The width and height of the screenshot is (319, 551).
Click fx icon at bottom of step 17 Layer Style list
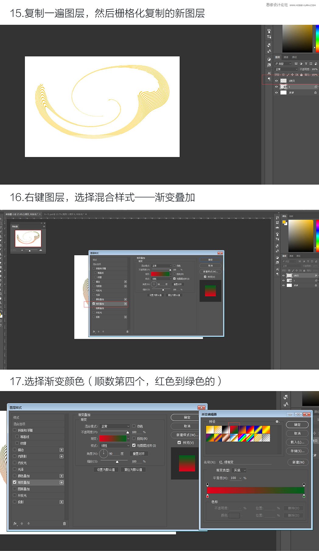click(15, 523)
